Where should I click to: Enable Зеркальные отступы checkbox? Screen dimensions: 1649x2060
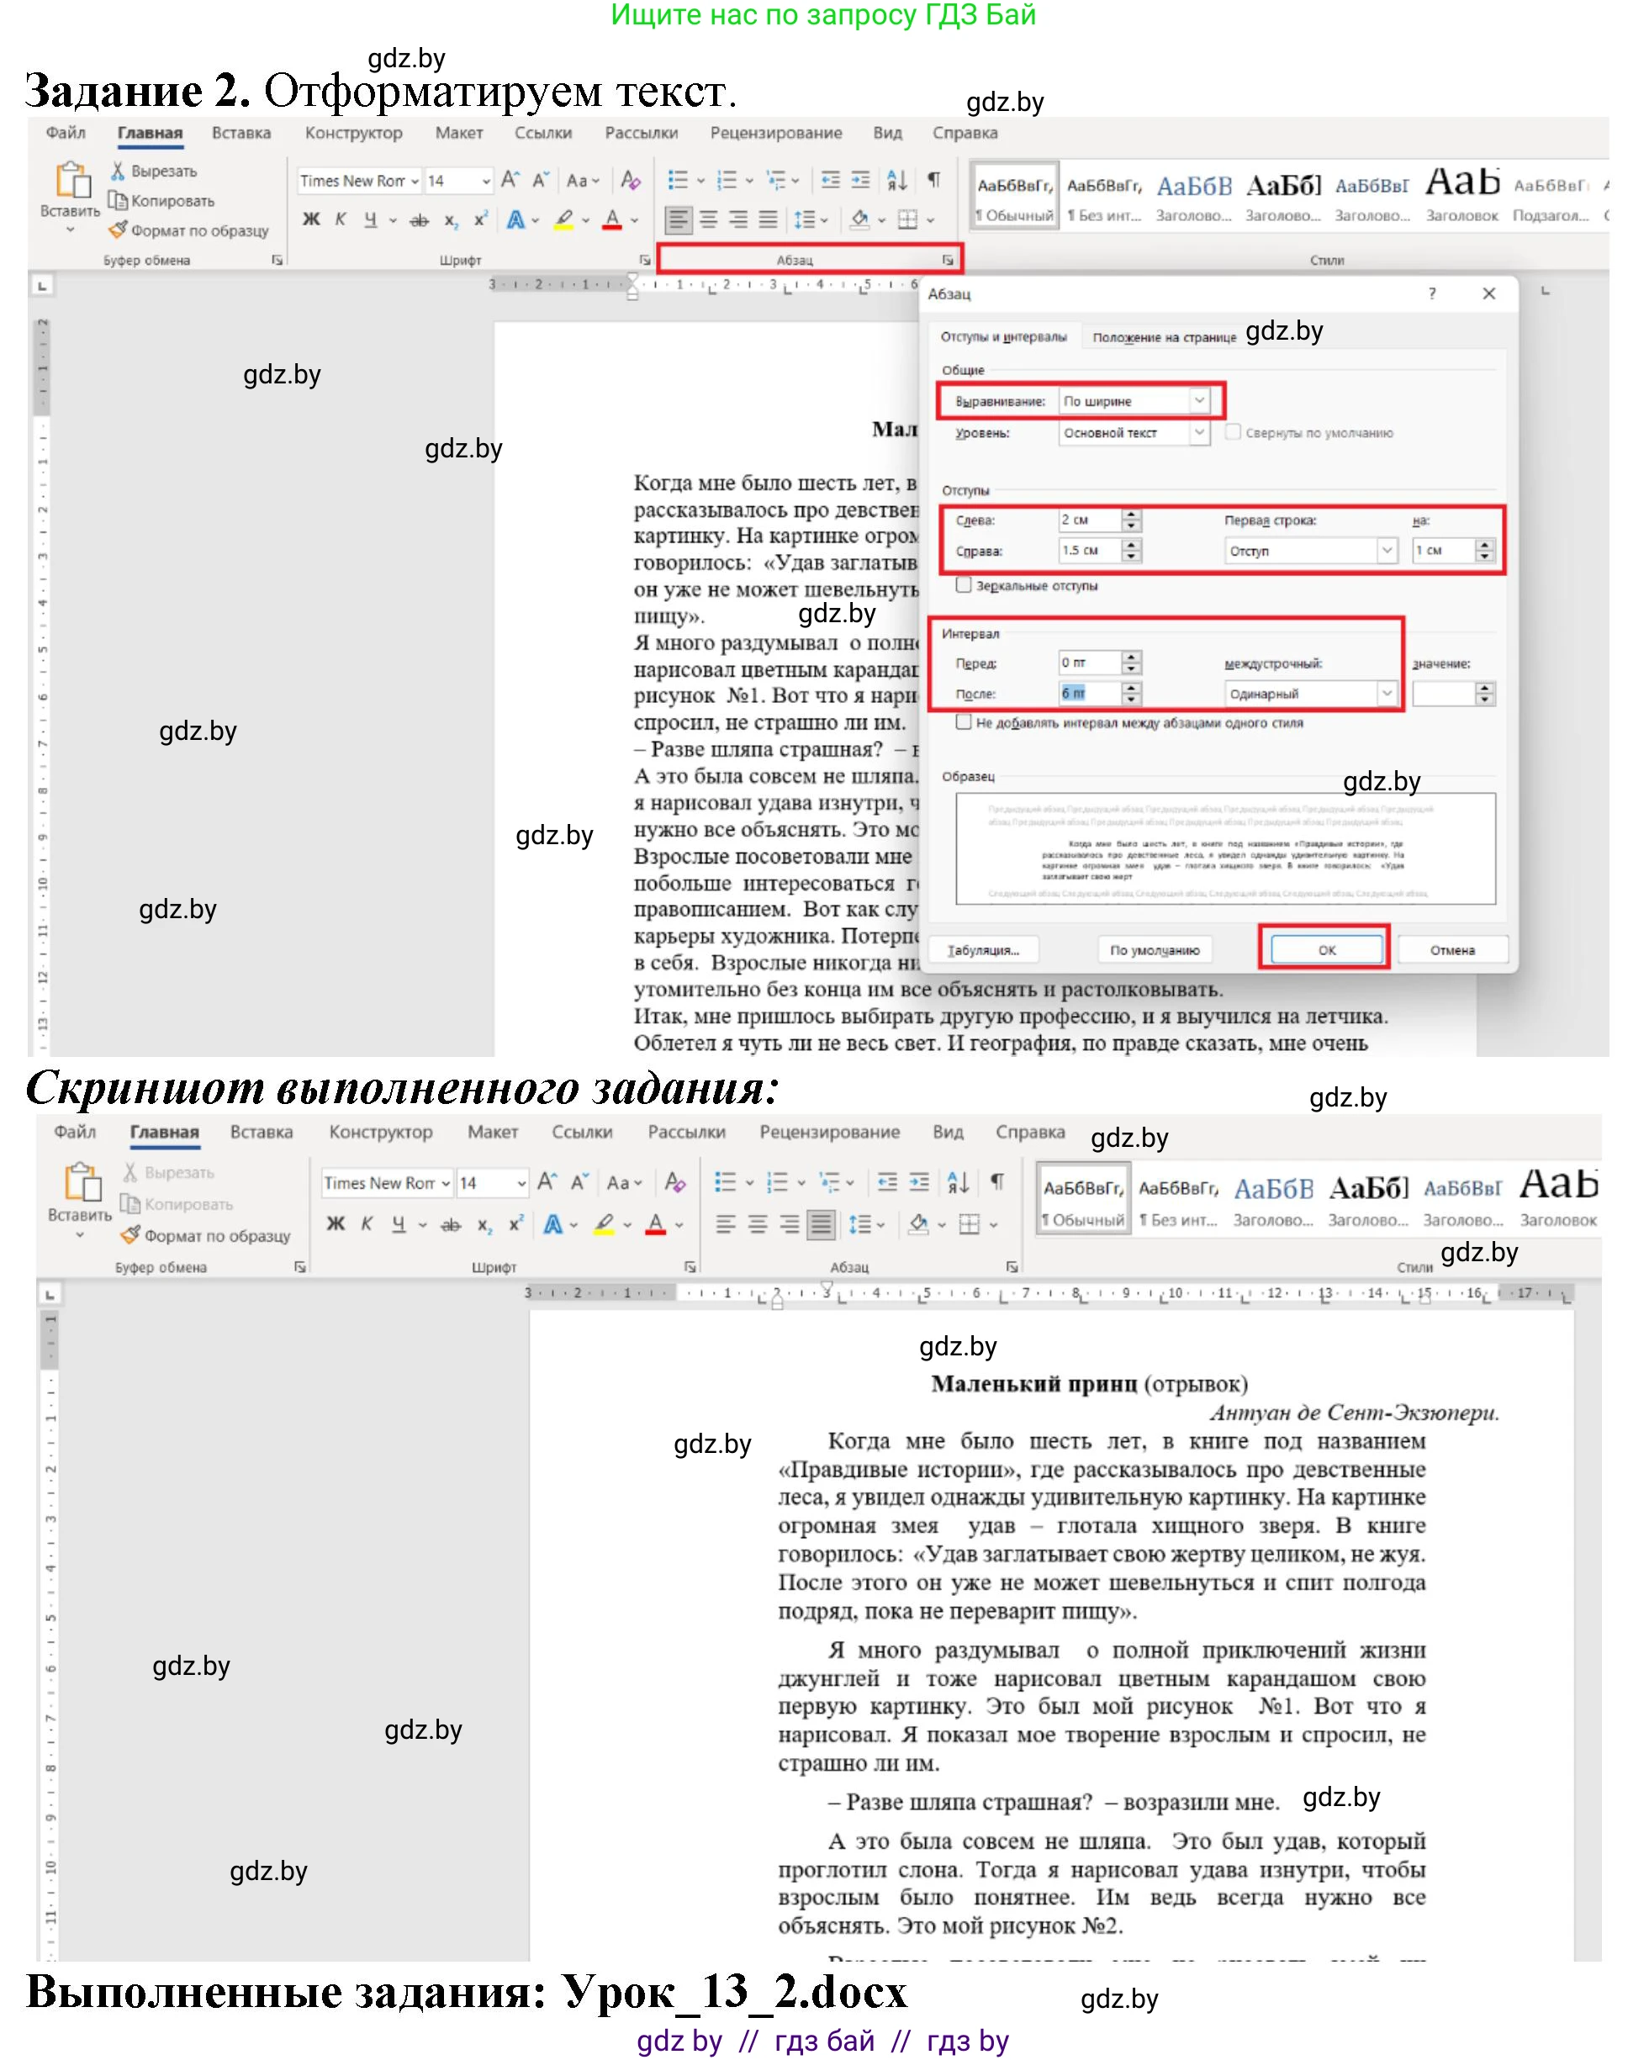(964, 587)
